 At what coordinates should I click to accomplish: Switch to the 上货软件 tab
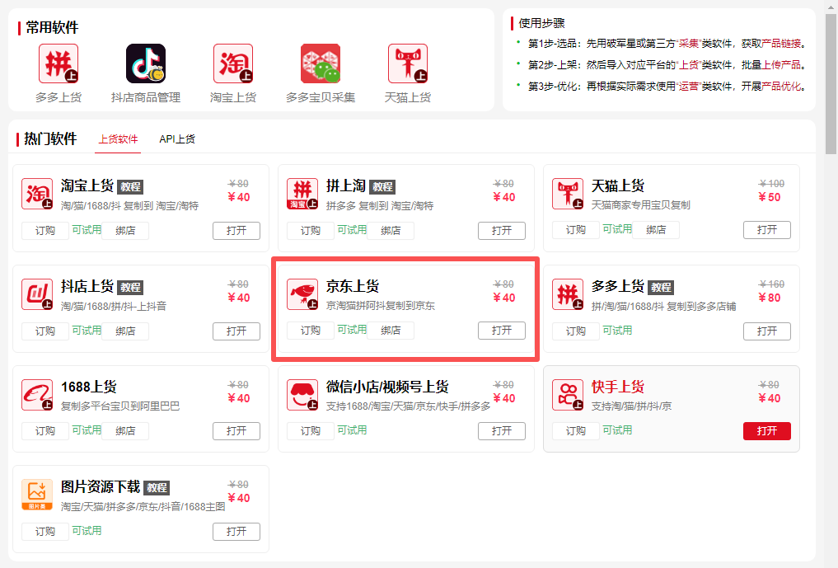coord(118,139)
